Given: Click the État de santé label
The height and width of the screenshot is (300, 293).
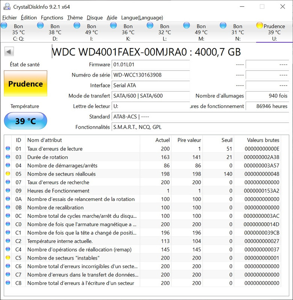Looking at the screenshot, I should (x=25, y=64).
